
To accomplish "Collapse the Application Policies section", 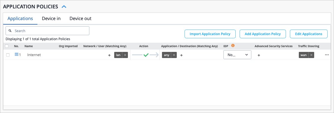I will pyautogui.click(x=64, y=6).
